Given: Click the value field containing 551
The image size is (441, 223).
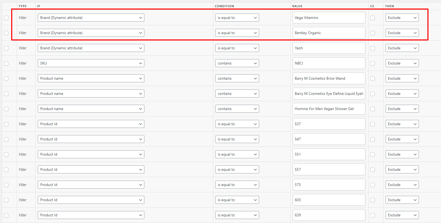Looking at the screenshot, I should [329, 154].
